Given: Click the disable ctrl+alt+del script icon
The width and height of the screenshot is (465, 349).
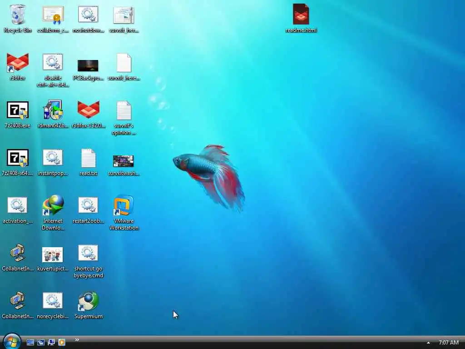Looking at the screenshot, I should [53, 70].
